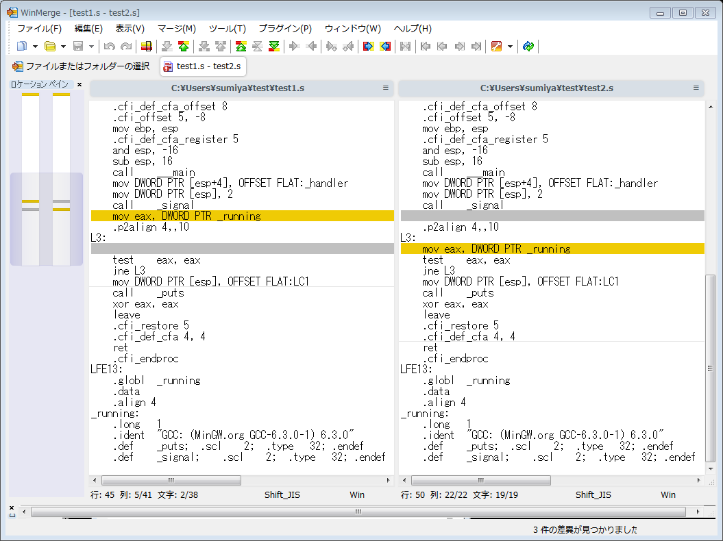The image size is (723, 541).
Task: Expand the Open folder dropdown arrow
Action: (x=63, y=46)
